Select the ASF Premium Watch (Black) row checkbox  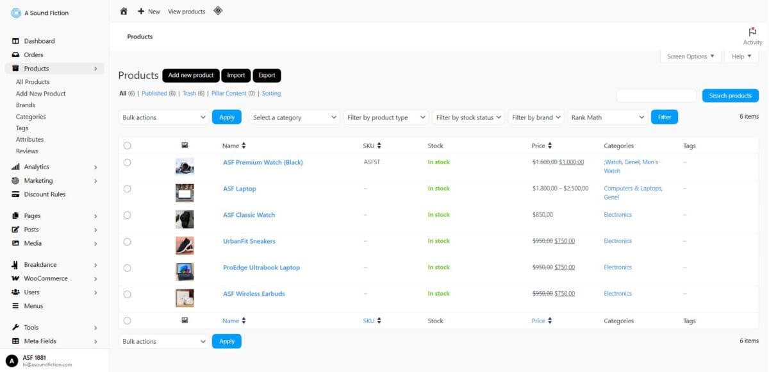pos(127,163)
